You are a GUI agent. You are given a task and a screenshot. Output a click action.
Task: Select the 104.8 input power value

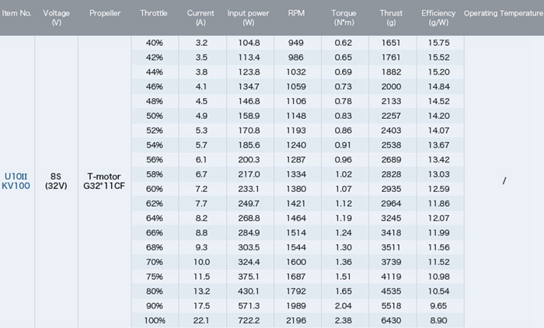[249, 43]
